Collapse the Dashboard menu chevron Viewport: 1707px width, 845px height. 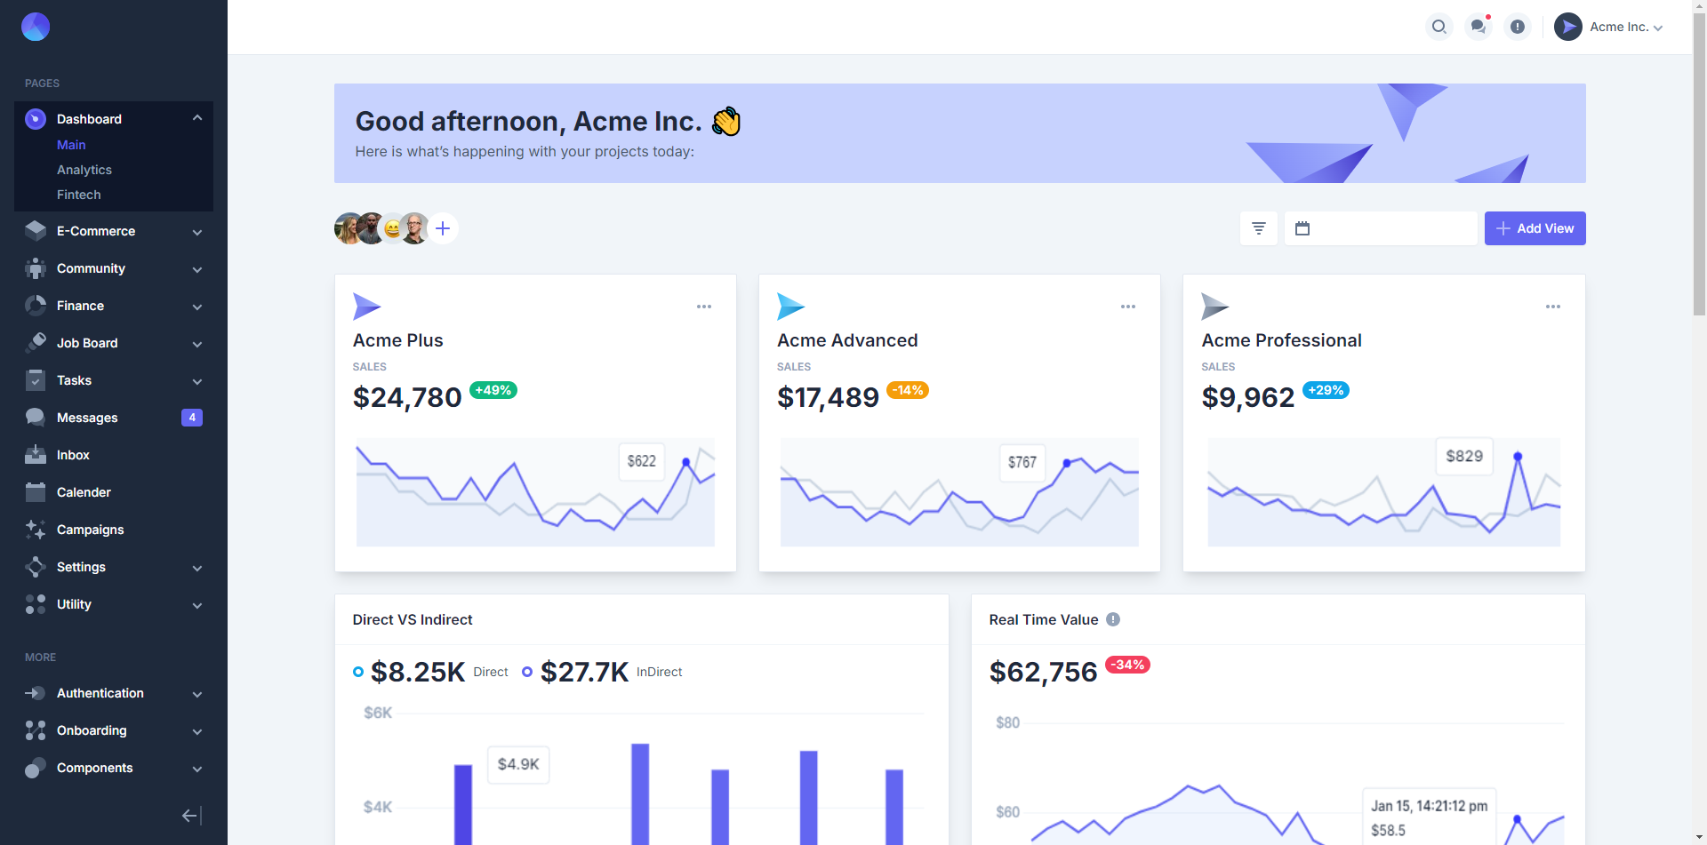pyautogui.click(x=197, y=118)
